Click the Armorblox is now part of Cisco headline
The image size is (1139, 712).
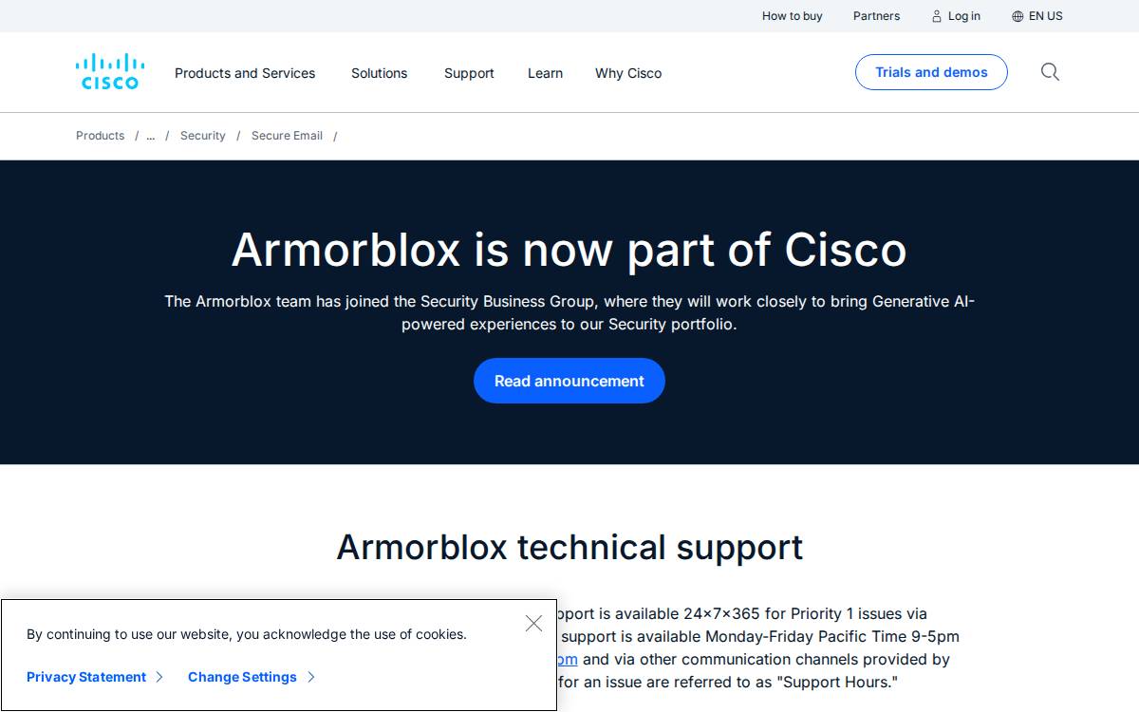(569, 250)
